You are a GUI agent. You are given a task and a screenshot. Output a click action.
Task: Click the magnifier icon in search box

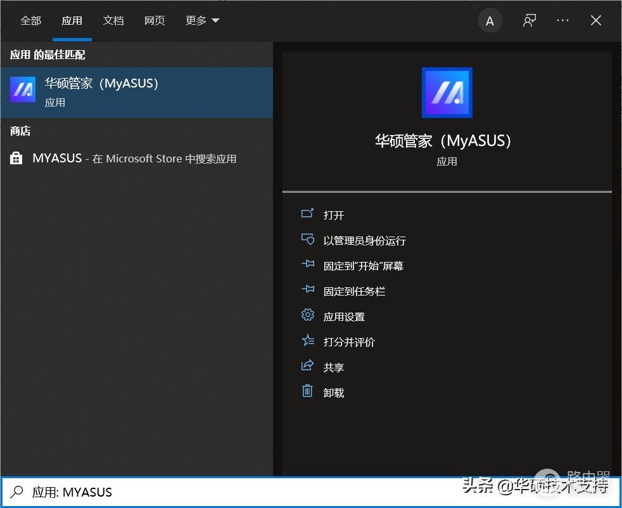(x=17, y=492)
